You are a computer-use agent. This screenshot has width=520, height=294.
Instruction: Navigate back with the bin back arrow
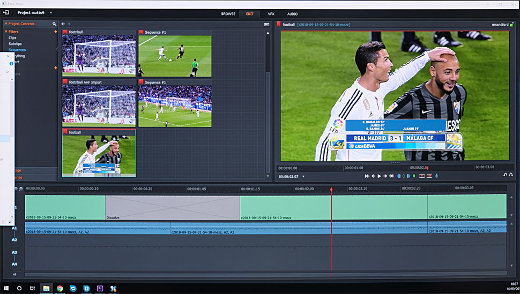click(63, 24)
